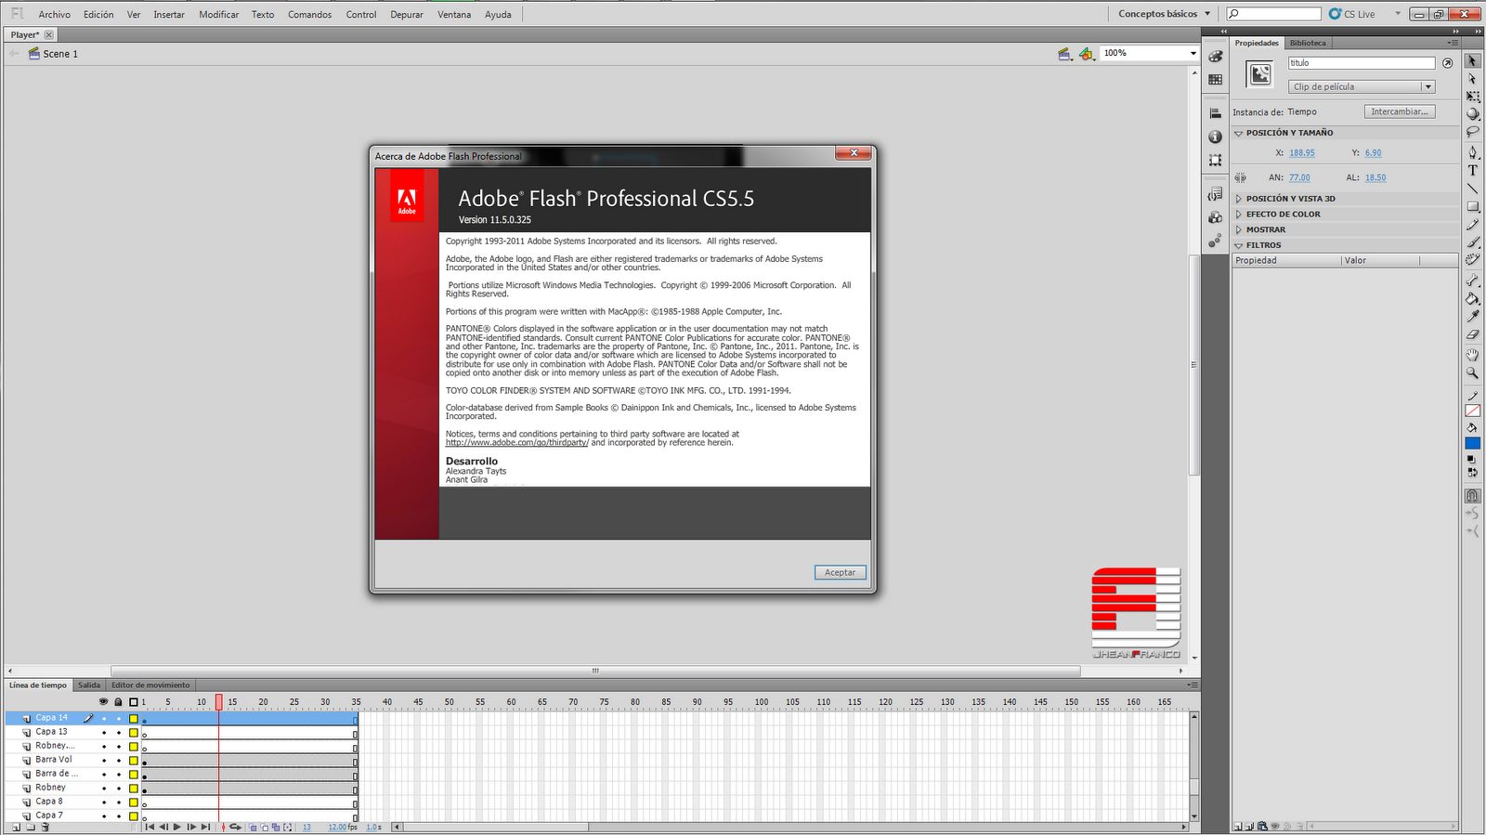Choose the Free Transform tool
Viewport: 1486px width, 835px height.
click(1472, 97)
